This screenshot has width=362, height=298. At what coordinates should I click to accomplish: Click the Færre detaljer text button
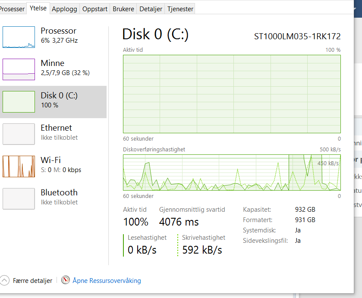pyautogui.click(x=32, y=280)
